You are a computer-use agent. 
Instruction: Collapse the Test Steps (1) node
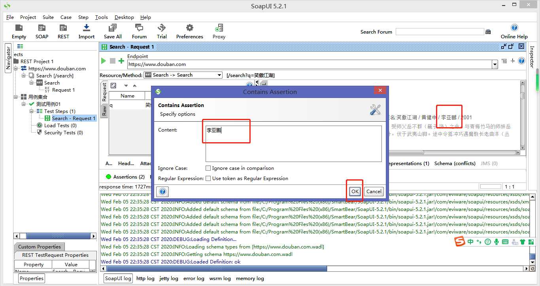[32, 111]
